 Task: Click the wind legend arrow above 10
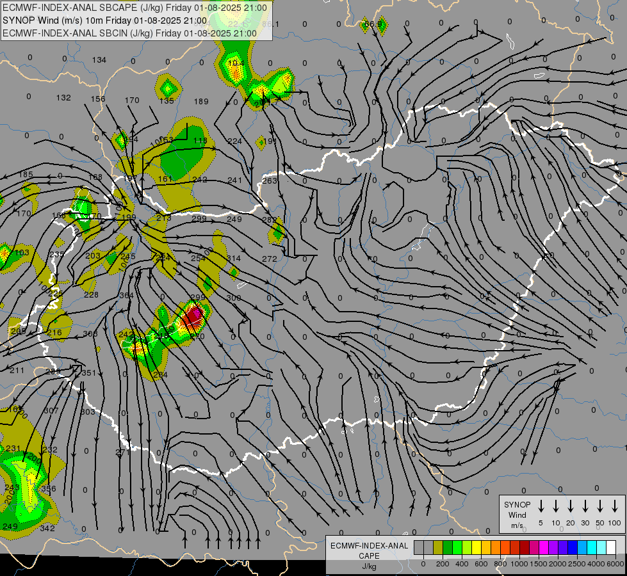coord(556,506)
